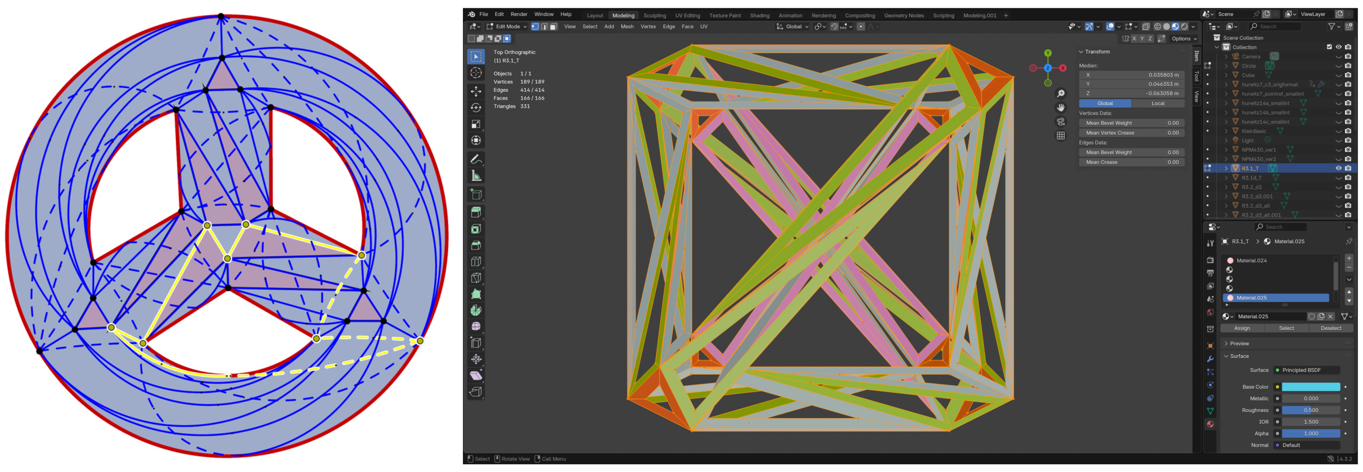Add a new material slot with plus
This screenshot has height=472, width=1363.
[x=1349, y=258]
